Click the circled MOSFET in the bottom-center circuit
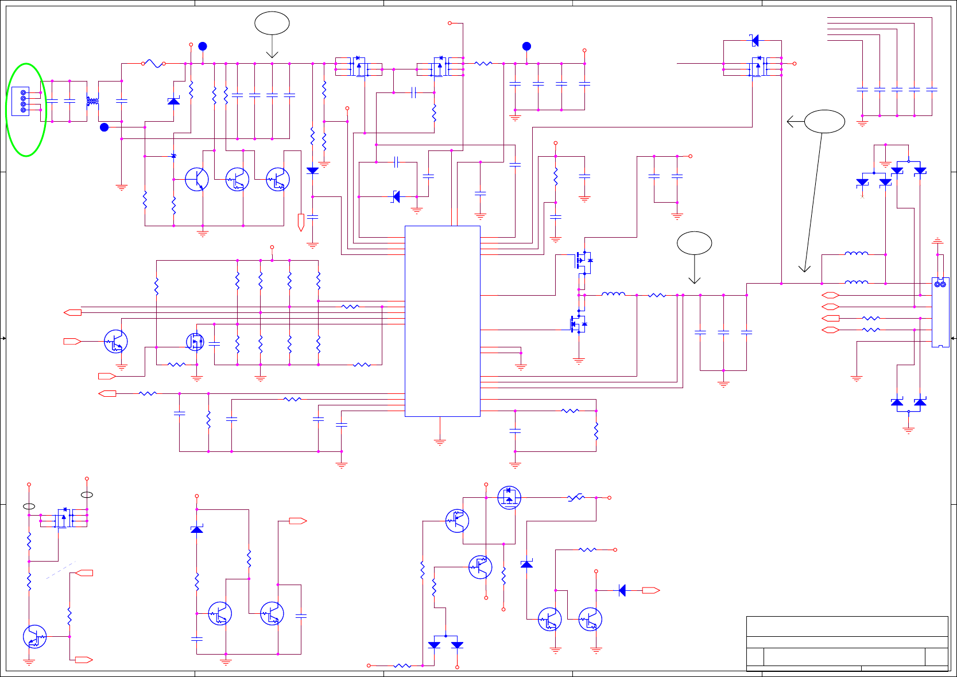Screen dimensions: 957x677 click(509, 498)
